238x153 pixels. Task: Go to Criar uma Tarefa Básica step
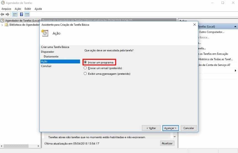point(55,47)
